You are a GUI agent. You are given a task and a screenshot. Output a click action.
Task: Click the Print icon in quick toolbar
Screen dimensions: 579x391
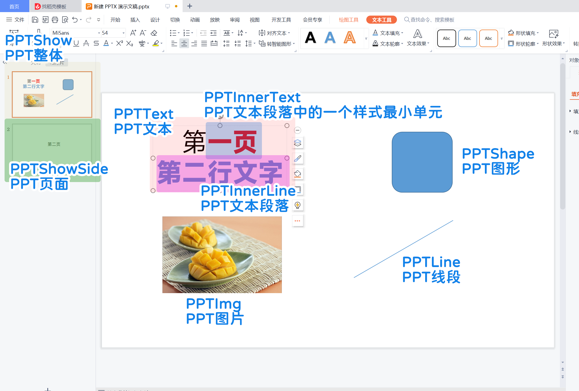[55, 20]
